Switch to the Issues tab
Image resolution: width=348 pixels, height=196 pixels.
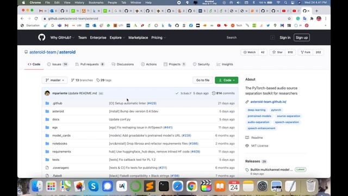(x=57, y=64)
